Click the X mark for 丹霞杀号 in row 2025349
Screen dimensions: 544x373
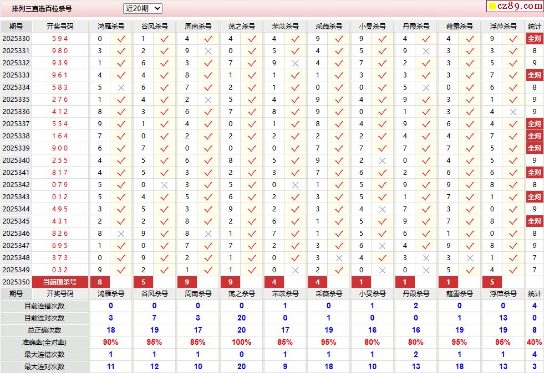point(426,270)
